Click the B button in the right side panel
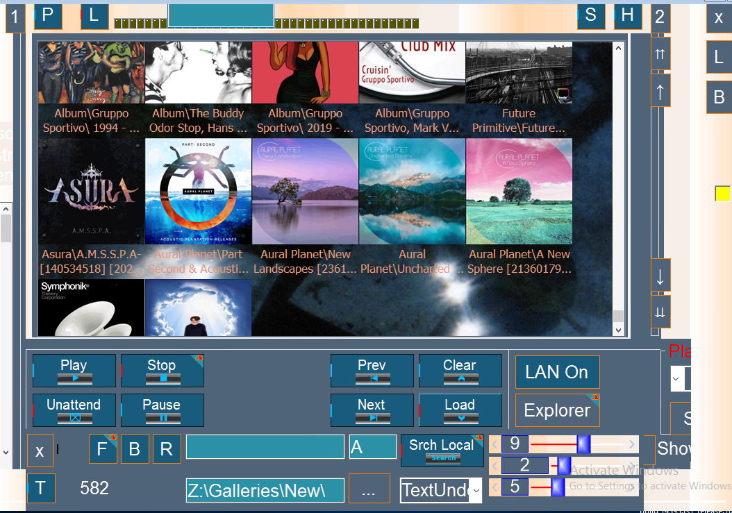Viewport: 732px width, 513px height. coord(719,97)
